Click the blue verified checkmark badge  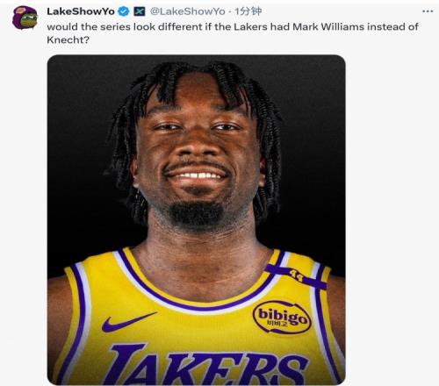tap(124, 11)
